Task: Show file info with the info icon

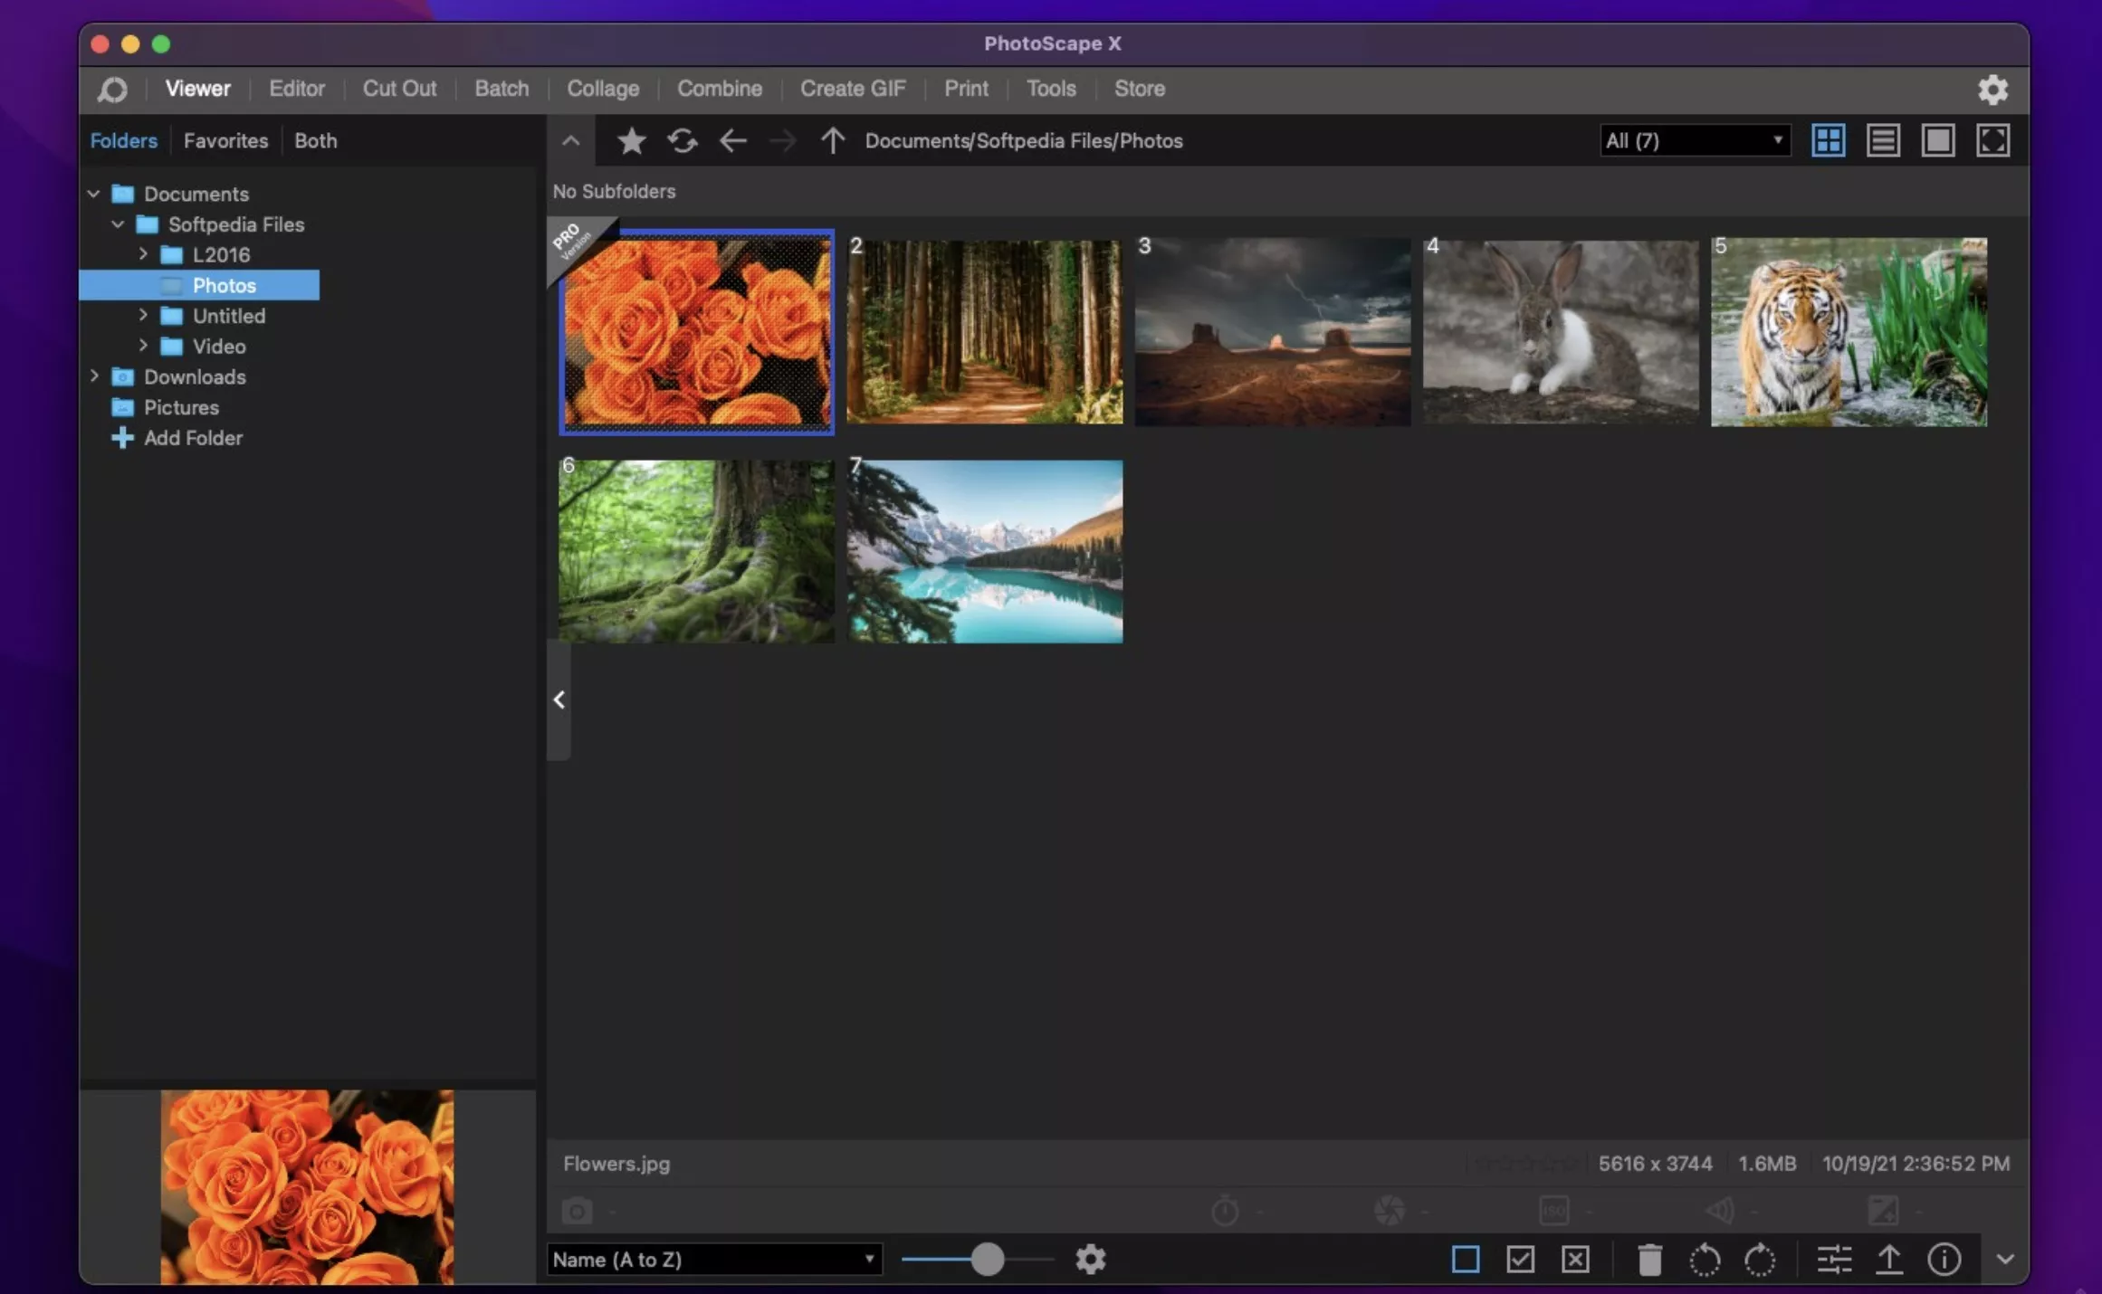Action: [x=1944, y=1259]
